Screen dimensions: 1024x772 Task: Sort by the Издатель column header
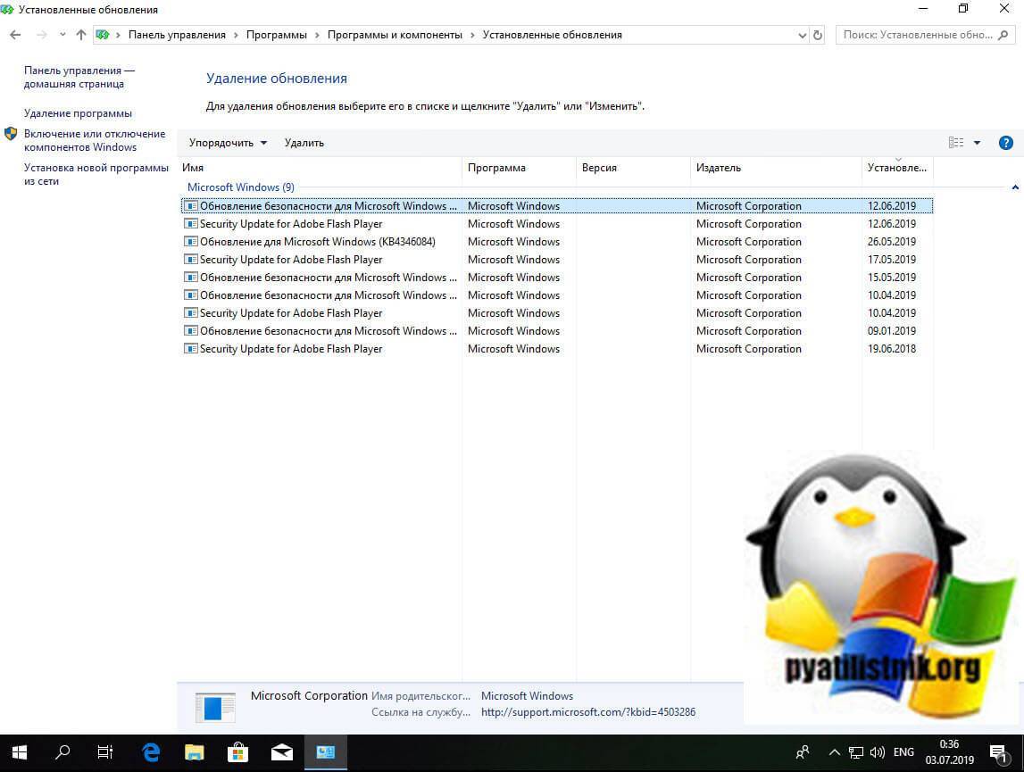pyautogui.click(x=719, y=168)
